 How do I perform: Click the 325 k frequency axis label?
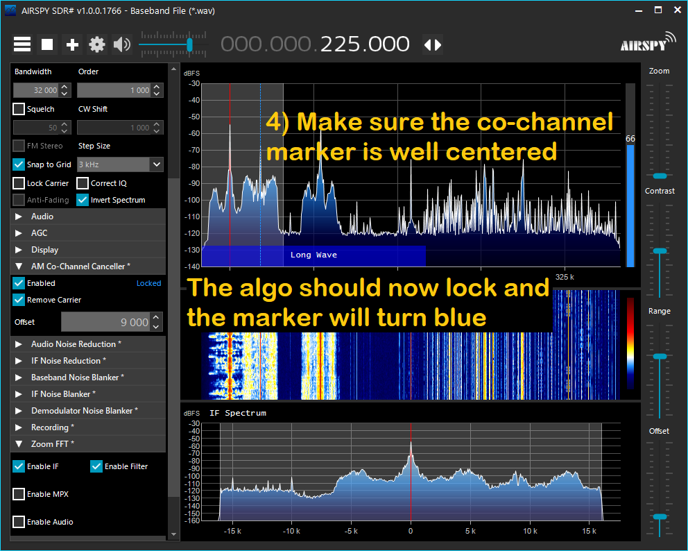(x=565, y=277)
